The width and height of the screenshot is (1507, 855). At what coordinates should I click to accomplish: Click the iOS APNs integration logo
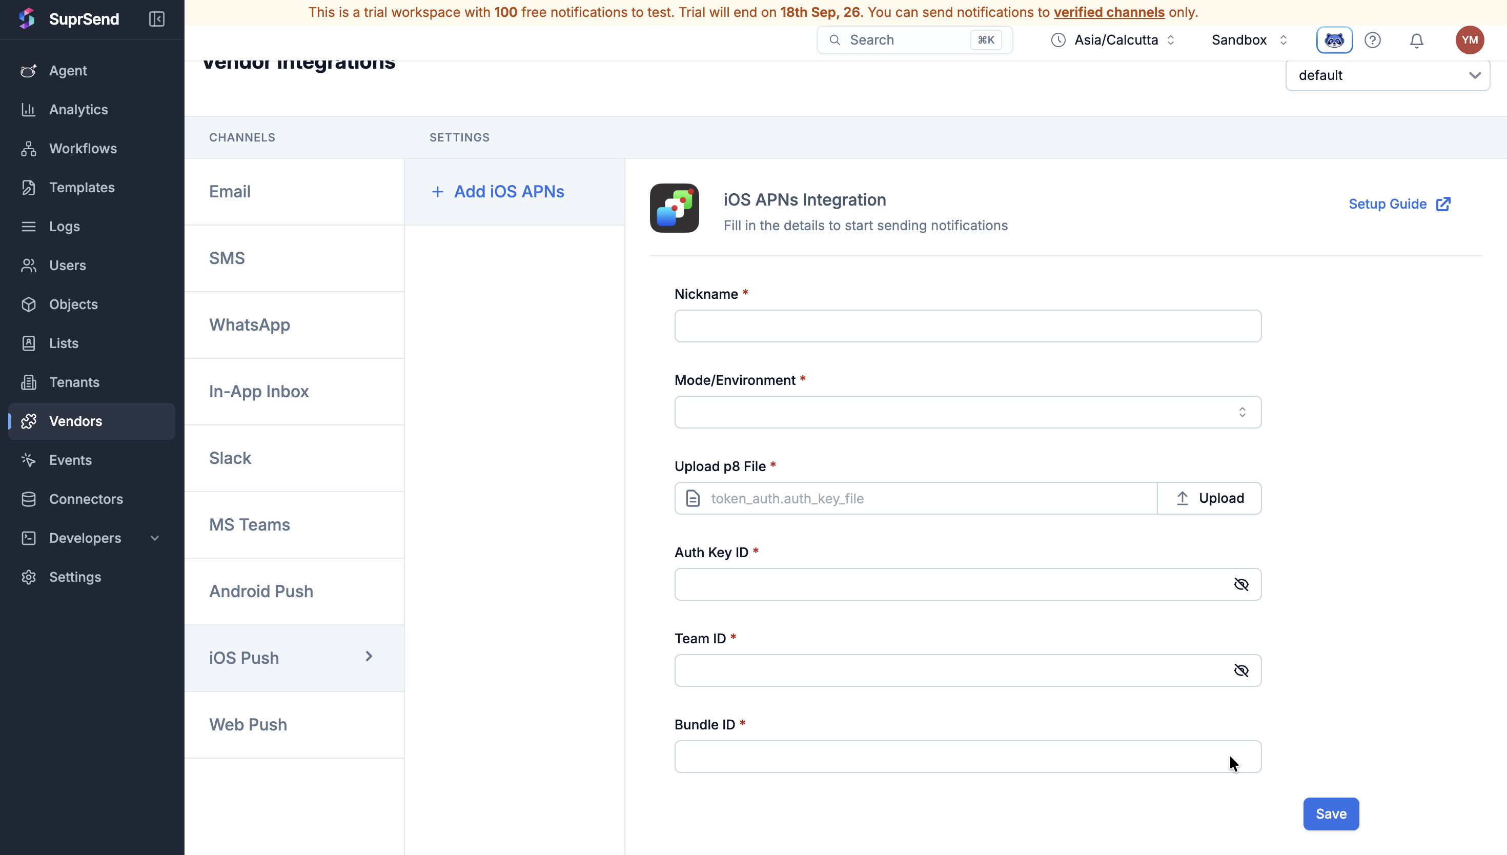tap(674, 208)
